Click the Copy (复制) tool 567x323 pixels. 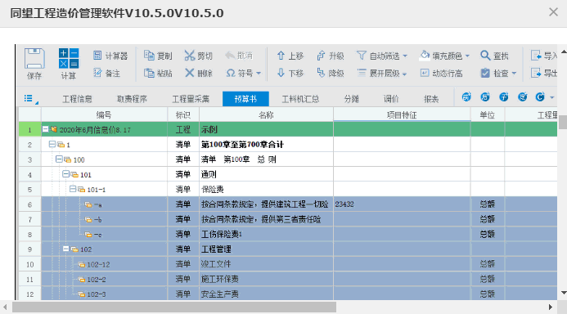click(158, 56)
